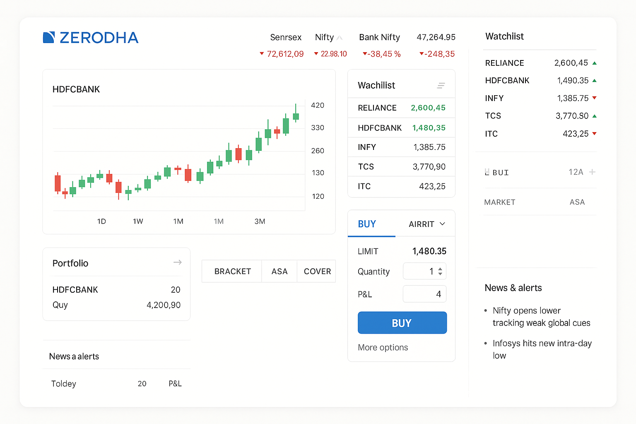Click the Toldey row label

tap(64, 384)
